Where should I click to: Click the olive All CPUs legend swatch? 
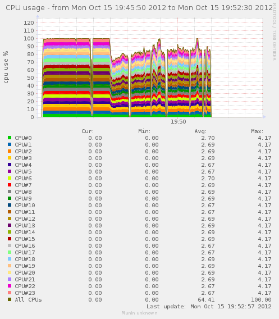click(x=10, y=299)
